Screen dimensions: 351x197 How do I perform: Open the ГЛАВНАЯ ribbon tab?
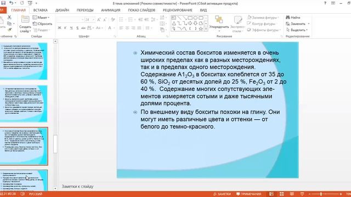pos(18,10)
